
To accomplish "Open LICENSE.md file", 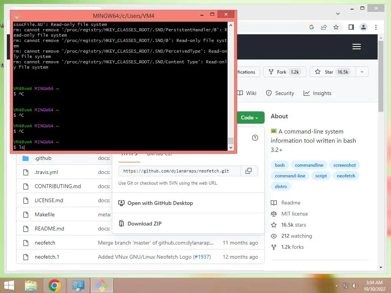I will point(49,201).
